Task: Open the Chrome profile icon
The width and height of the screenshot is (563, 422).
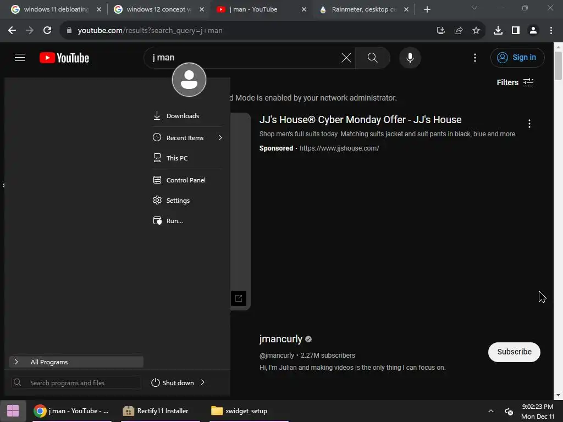Action: pos(533,31)
